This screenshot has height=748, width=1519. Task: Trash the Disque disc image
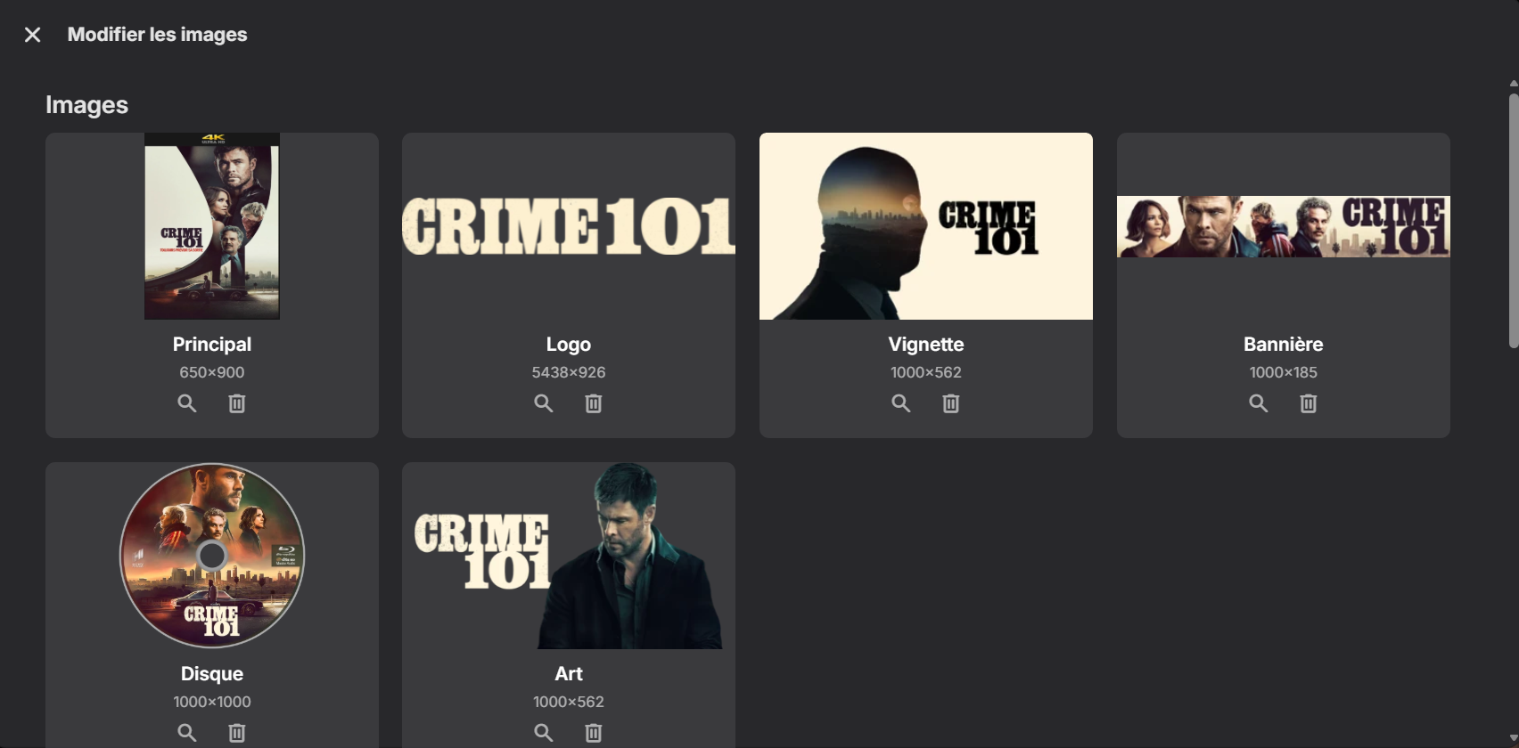tap(237, 733)
